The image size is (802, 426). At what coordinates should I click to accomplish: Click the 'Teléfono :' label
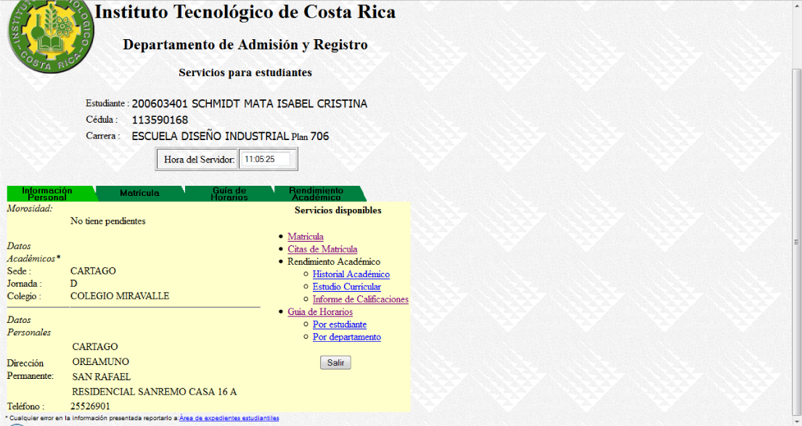(25, 406)
